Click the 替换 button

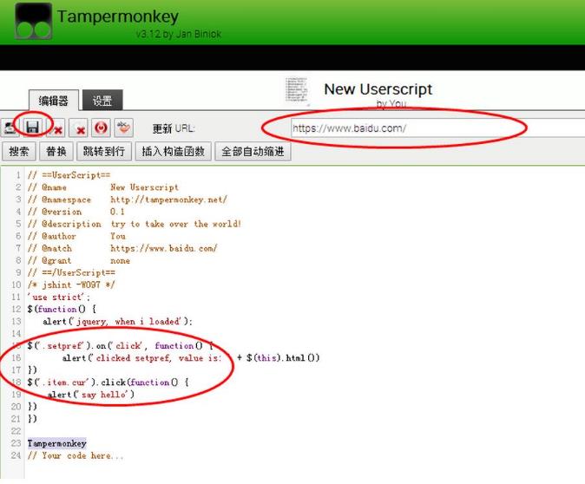56,152
